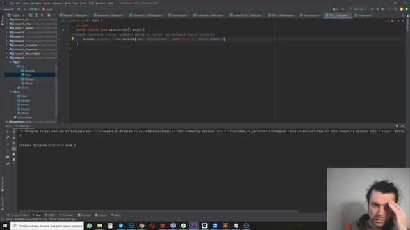Image resolution: width=410 pixels, height=230 pixels.
Task: Open Telegram from the taskbar
Action: (121, 226)
